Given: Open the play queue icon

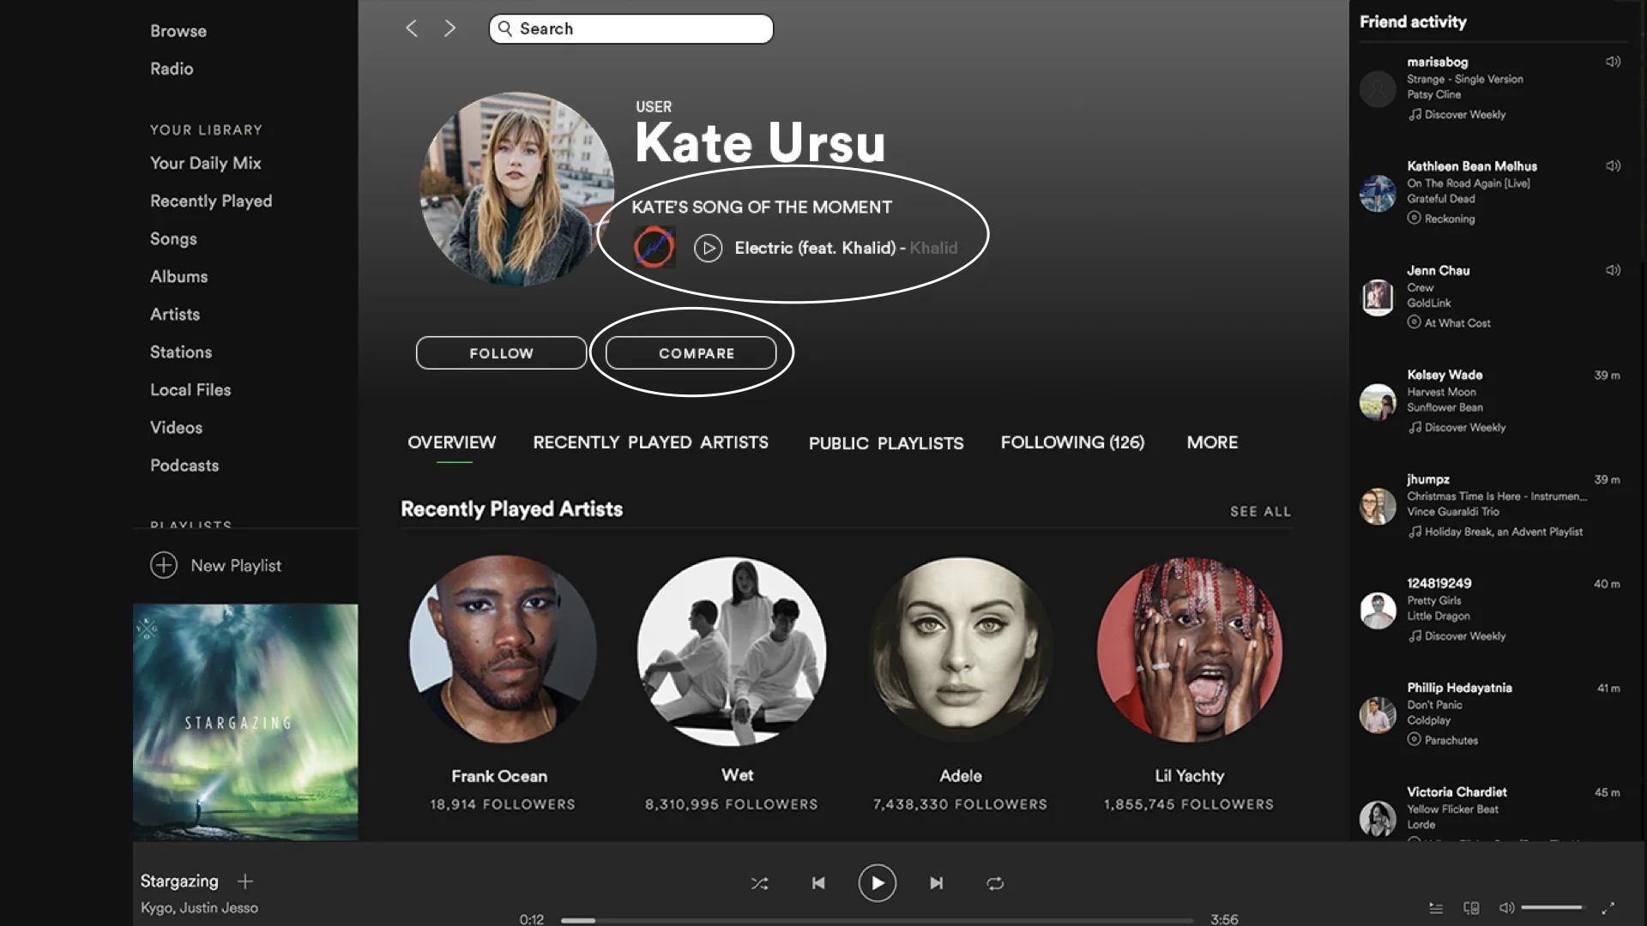Looking at the screenshot, I should (1436, 908).
